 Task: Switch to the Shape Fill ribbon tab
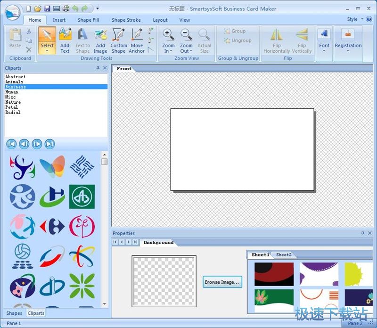(88, 20)
